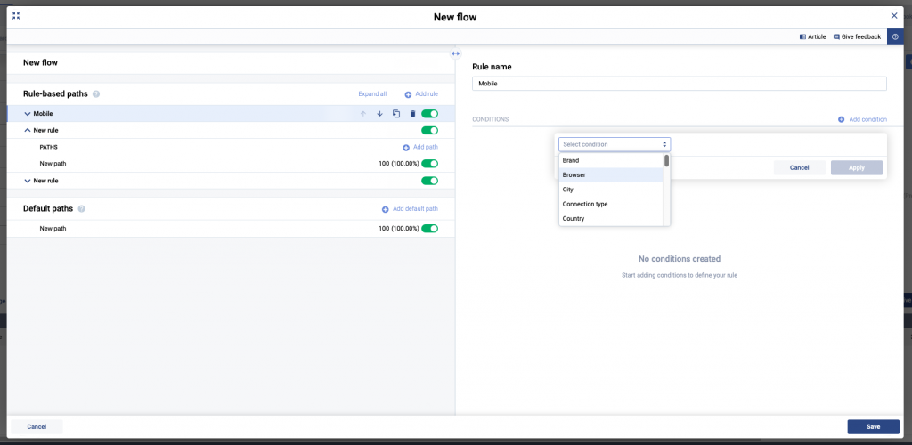The image size is (912, 445).
Task: Expand the collapsed last New rule chevron
Action: [28, 181]
